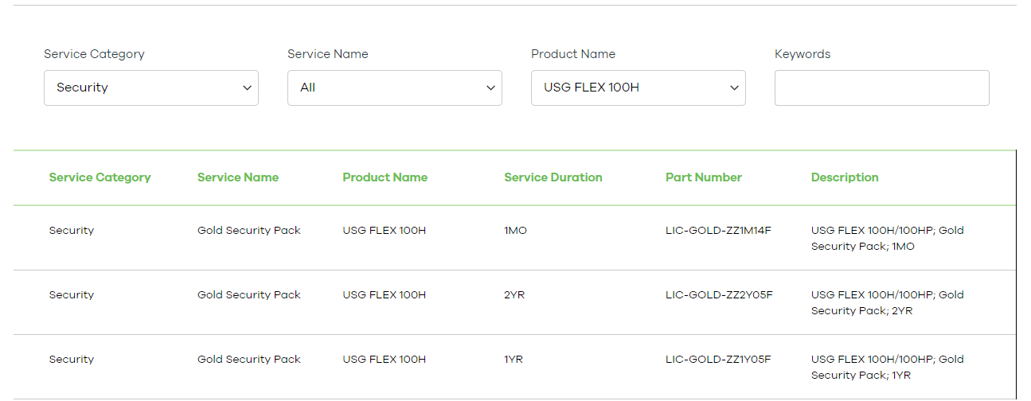Click the Service Duration column header
Viewport: 1031px width, 401px height.
553,177
